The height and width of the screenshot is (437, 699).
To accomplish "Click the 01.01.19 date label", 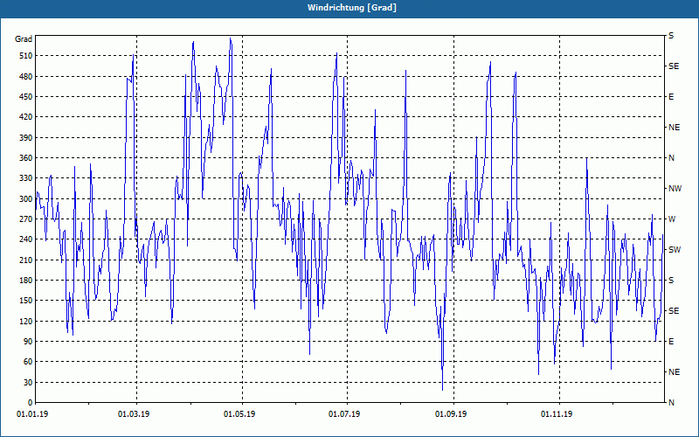I will click(32, 414).
